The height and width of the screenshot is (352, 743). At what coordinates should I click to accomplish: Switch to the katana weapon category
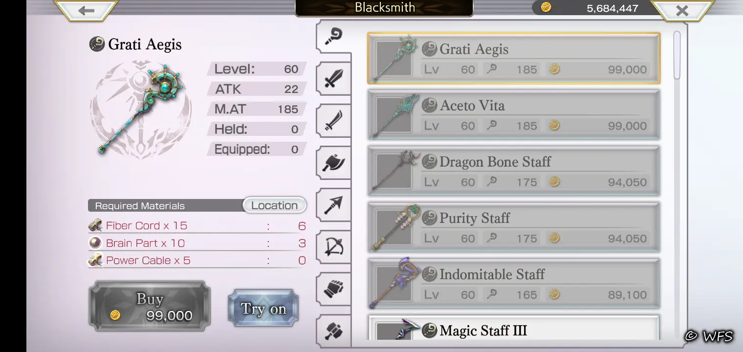(333, 121)
